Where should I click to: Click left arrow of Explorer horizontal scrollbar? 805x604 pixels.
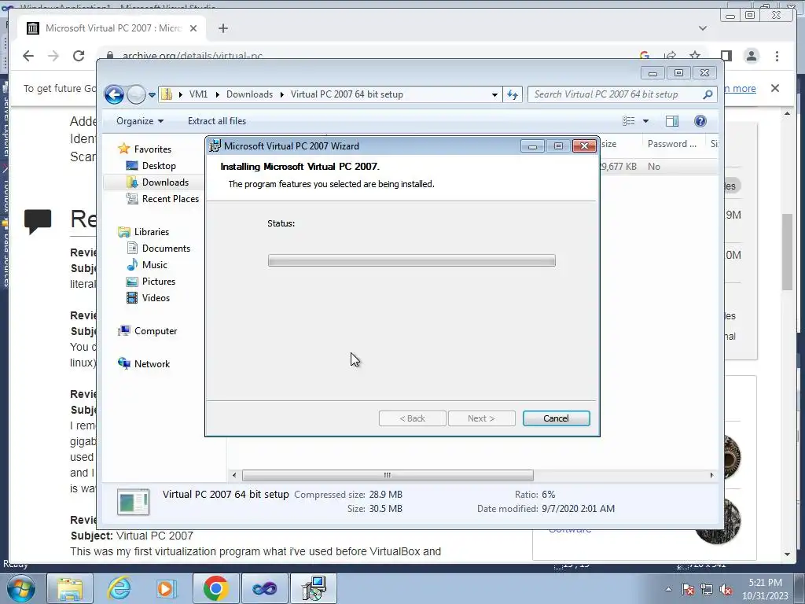pos(234,475)
